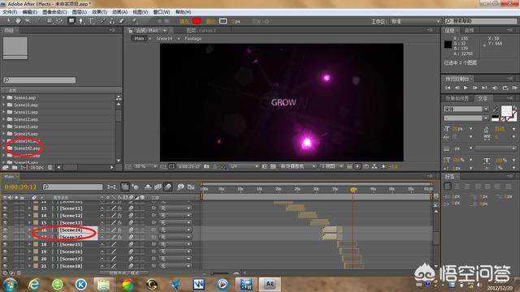Open the viewer resolution 1/4 dropdown
Screen dimensions: 520x292
(x=244, y=166)
